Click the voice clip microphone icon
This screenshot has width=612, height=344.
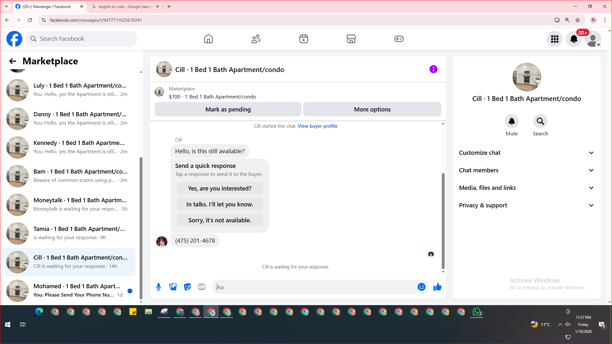158,287
